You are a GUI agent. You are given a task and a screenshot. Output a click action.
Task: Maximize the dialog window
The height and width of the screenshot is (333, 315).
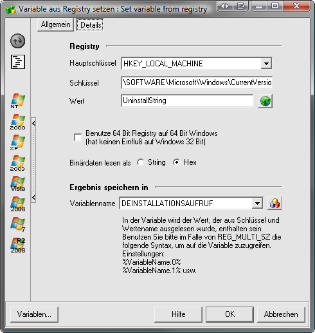tap(275, 6)
